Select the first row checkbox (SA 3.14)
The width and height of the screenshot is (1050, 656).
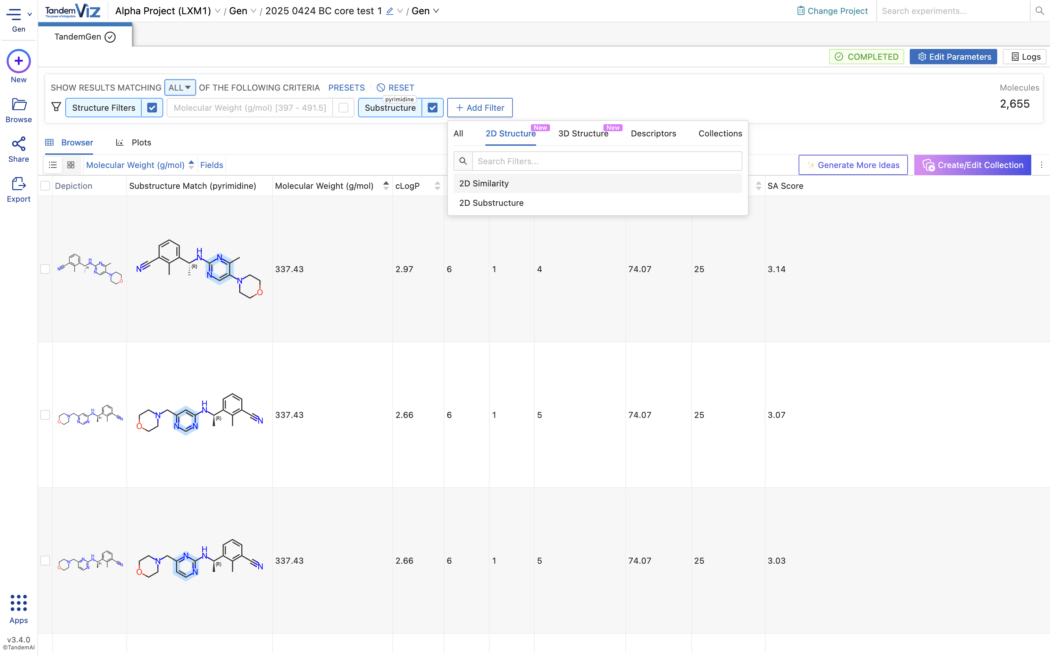(45, 269)
